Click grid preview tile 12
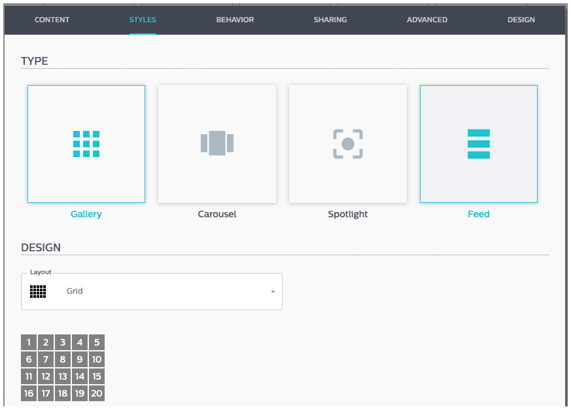The image size is (571, 411). [46, 376]
